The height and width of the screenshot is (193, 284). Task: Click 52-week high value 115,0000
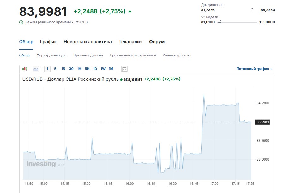(267, 22)
